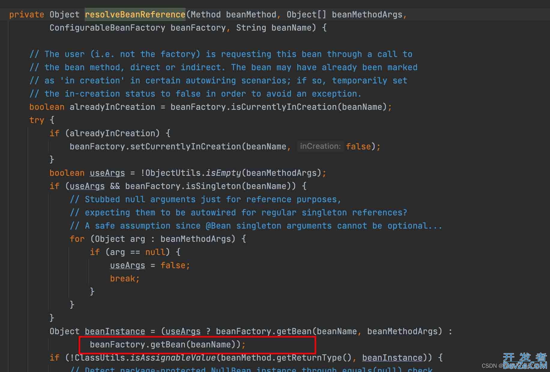Click the 'inCreation:' parameter hint

click(x=320, y=146)
